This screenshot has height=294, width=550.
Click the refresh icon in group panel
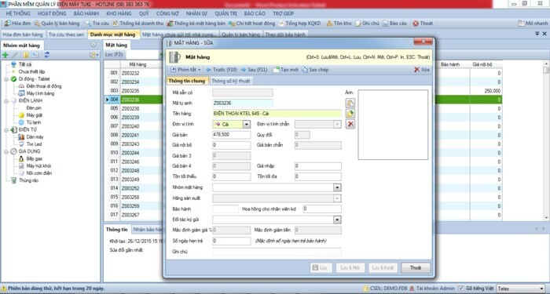point(46,55)
